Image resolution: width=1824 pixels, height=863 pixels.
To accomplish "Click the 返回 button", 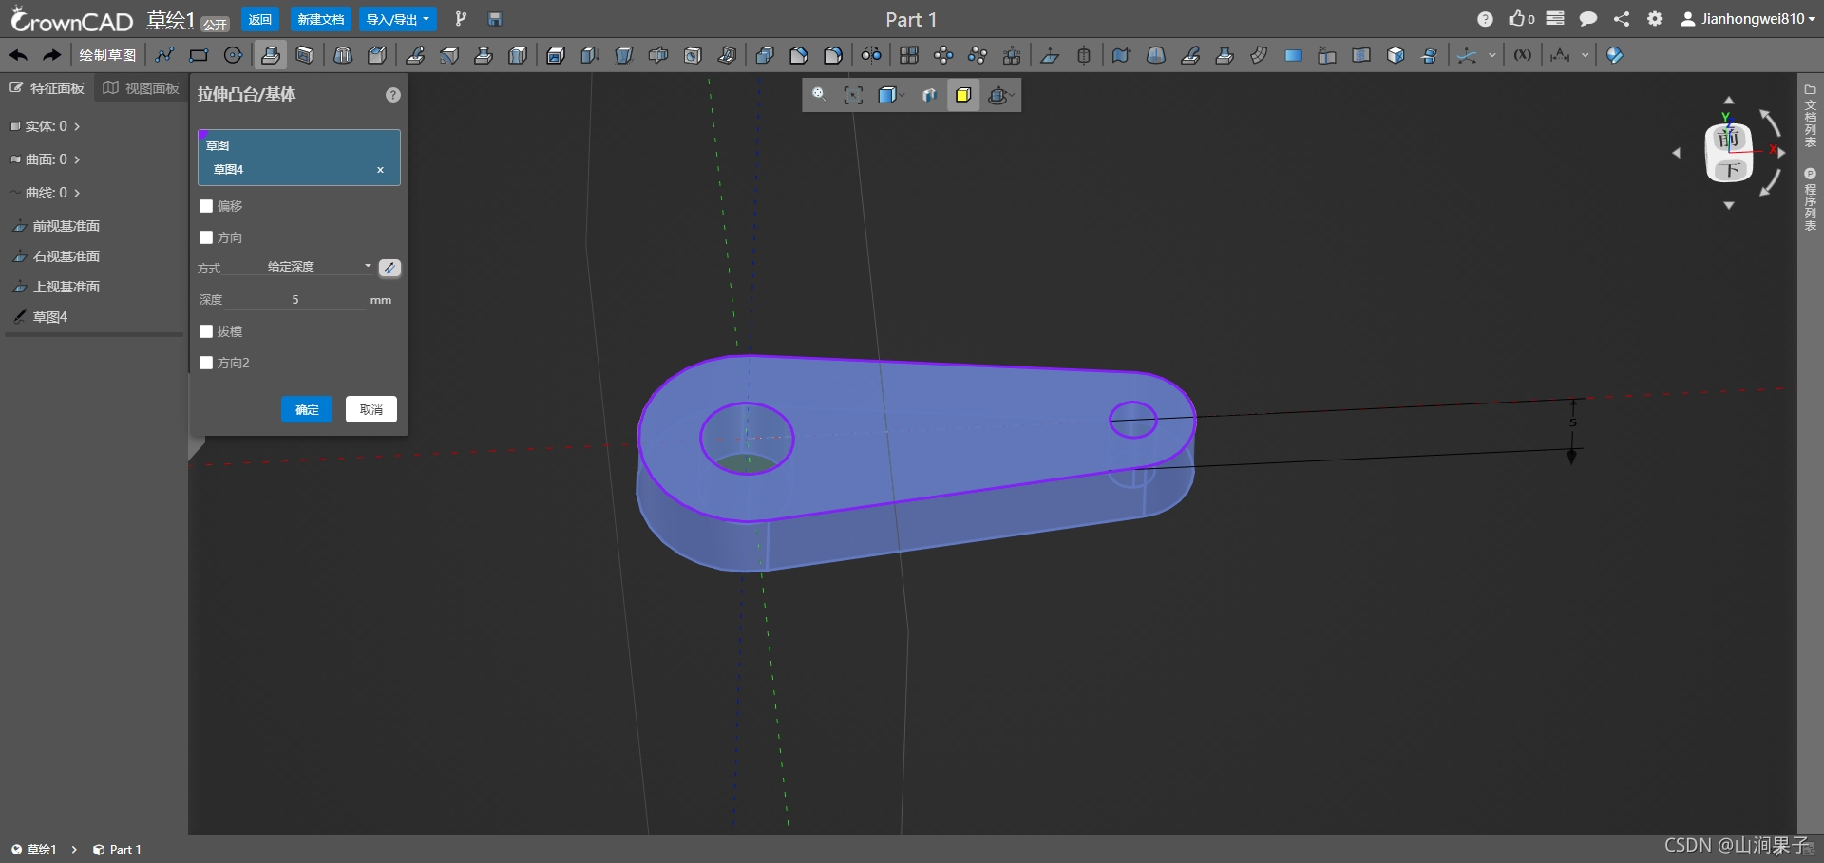I will 259,19.
